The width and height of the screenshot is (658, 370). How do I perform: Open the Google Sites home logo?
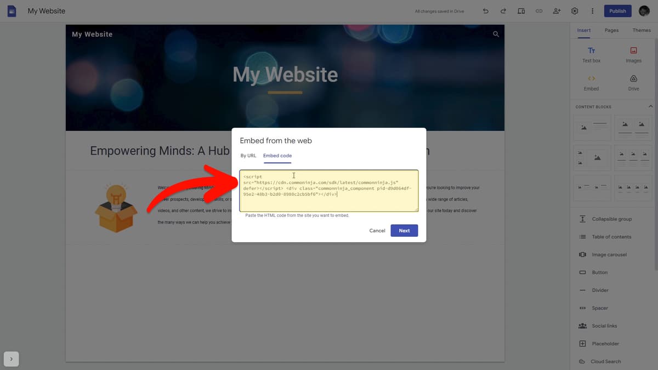[x=12, y=11]
